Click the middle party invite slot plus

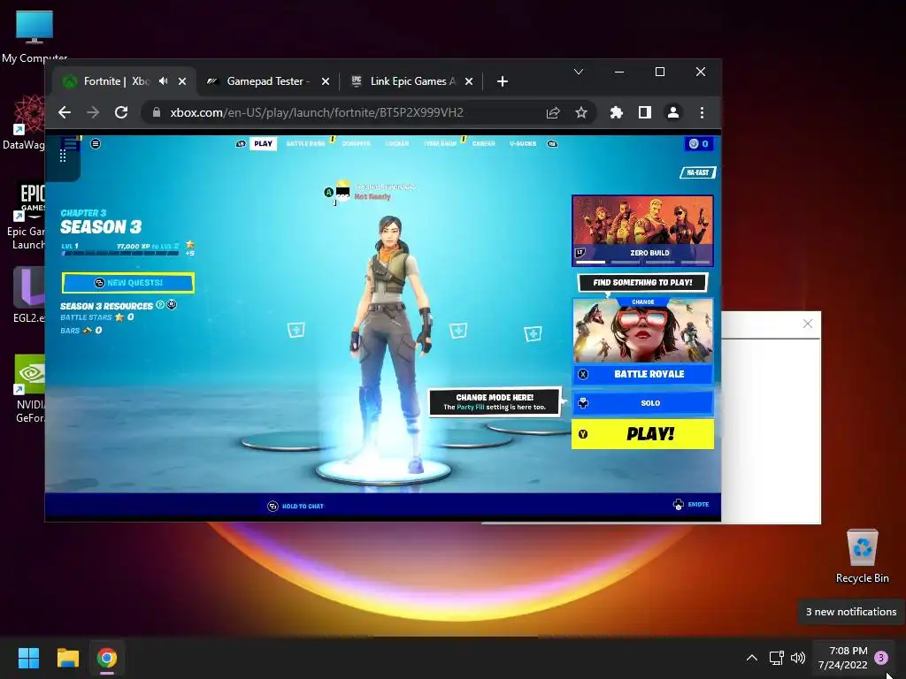[458, 331]
